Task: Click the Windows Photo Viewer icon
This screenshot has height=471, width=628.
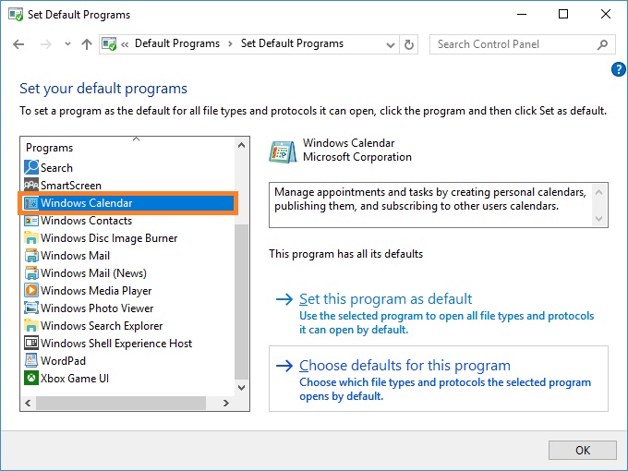Action: pyautogui.click(x=31, y=308)
